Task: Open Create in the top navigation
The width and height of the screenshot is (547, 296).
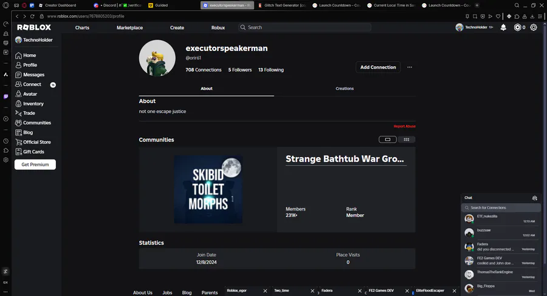Action: 177,27
